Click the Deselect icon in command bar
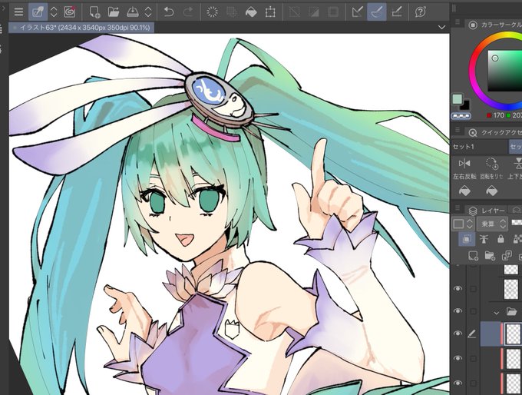 pyautogui.click(x=294, y=12)
